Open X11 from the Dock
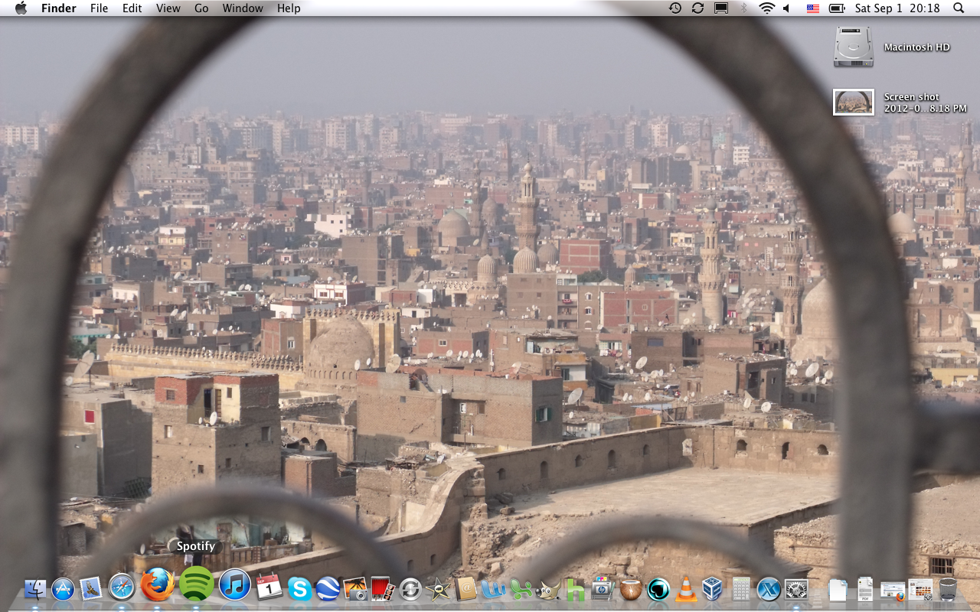Viewport: 980px width, 612px height. [769, 589]
